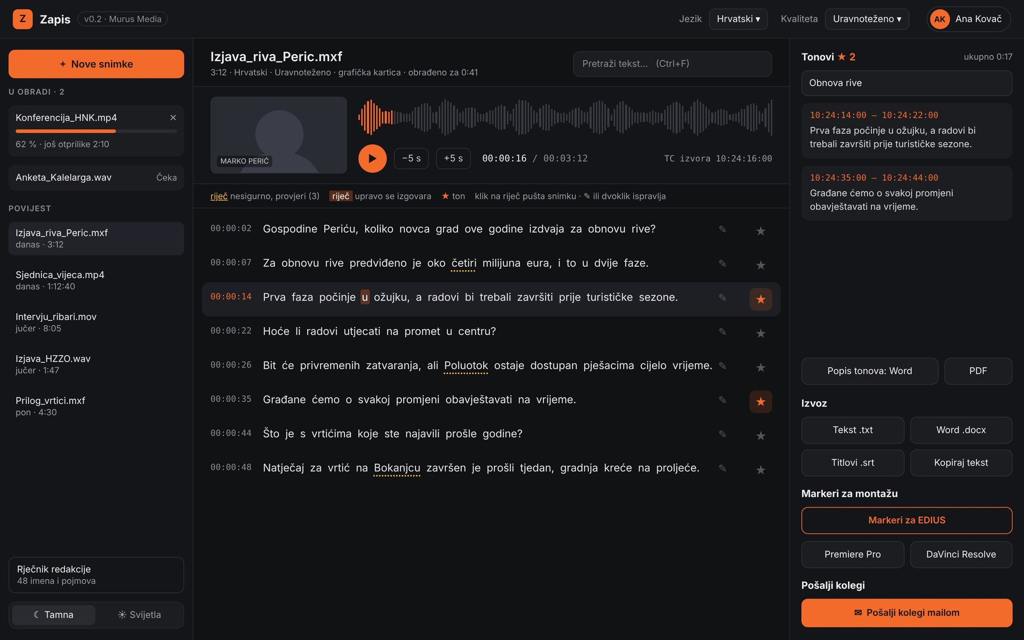Open the Ana Kovač user menu

[968, 19]
